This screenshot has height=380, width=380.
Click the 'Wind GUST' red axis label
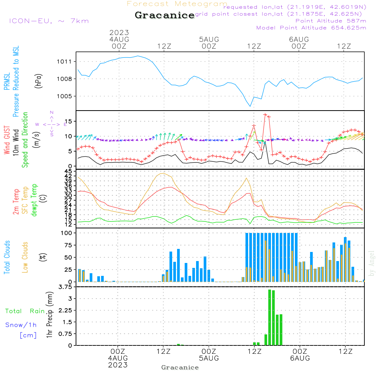(x=7, y=140)
